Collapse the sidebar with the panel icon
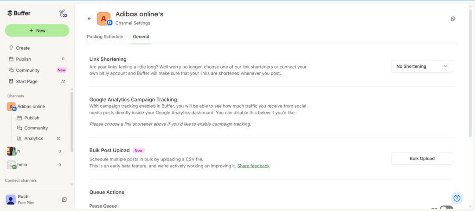 pyautogui.click(x=64, y=199)
